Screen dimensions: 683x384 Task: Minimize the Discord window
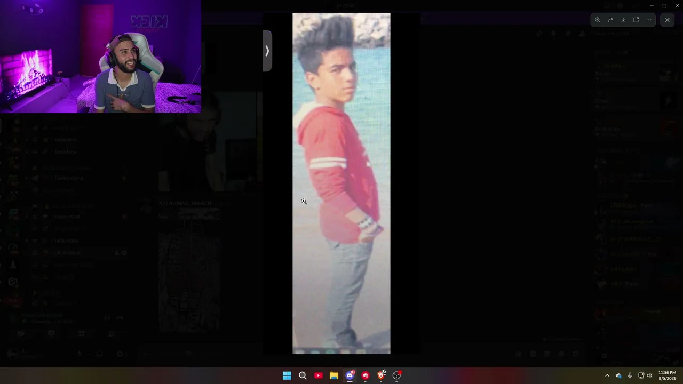(652, 5)
